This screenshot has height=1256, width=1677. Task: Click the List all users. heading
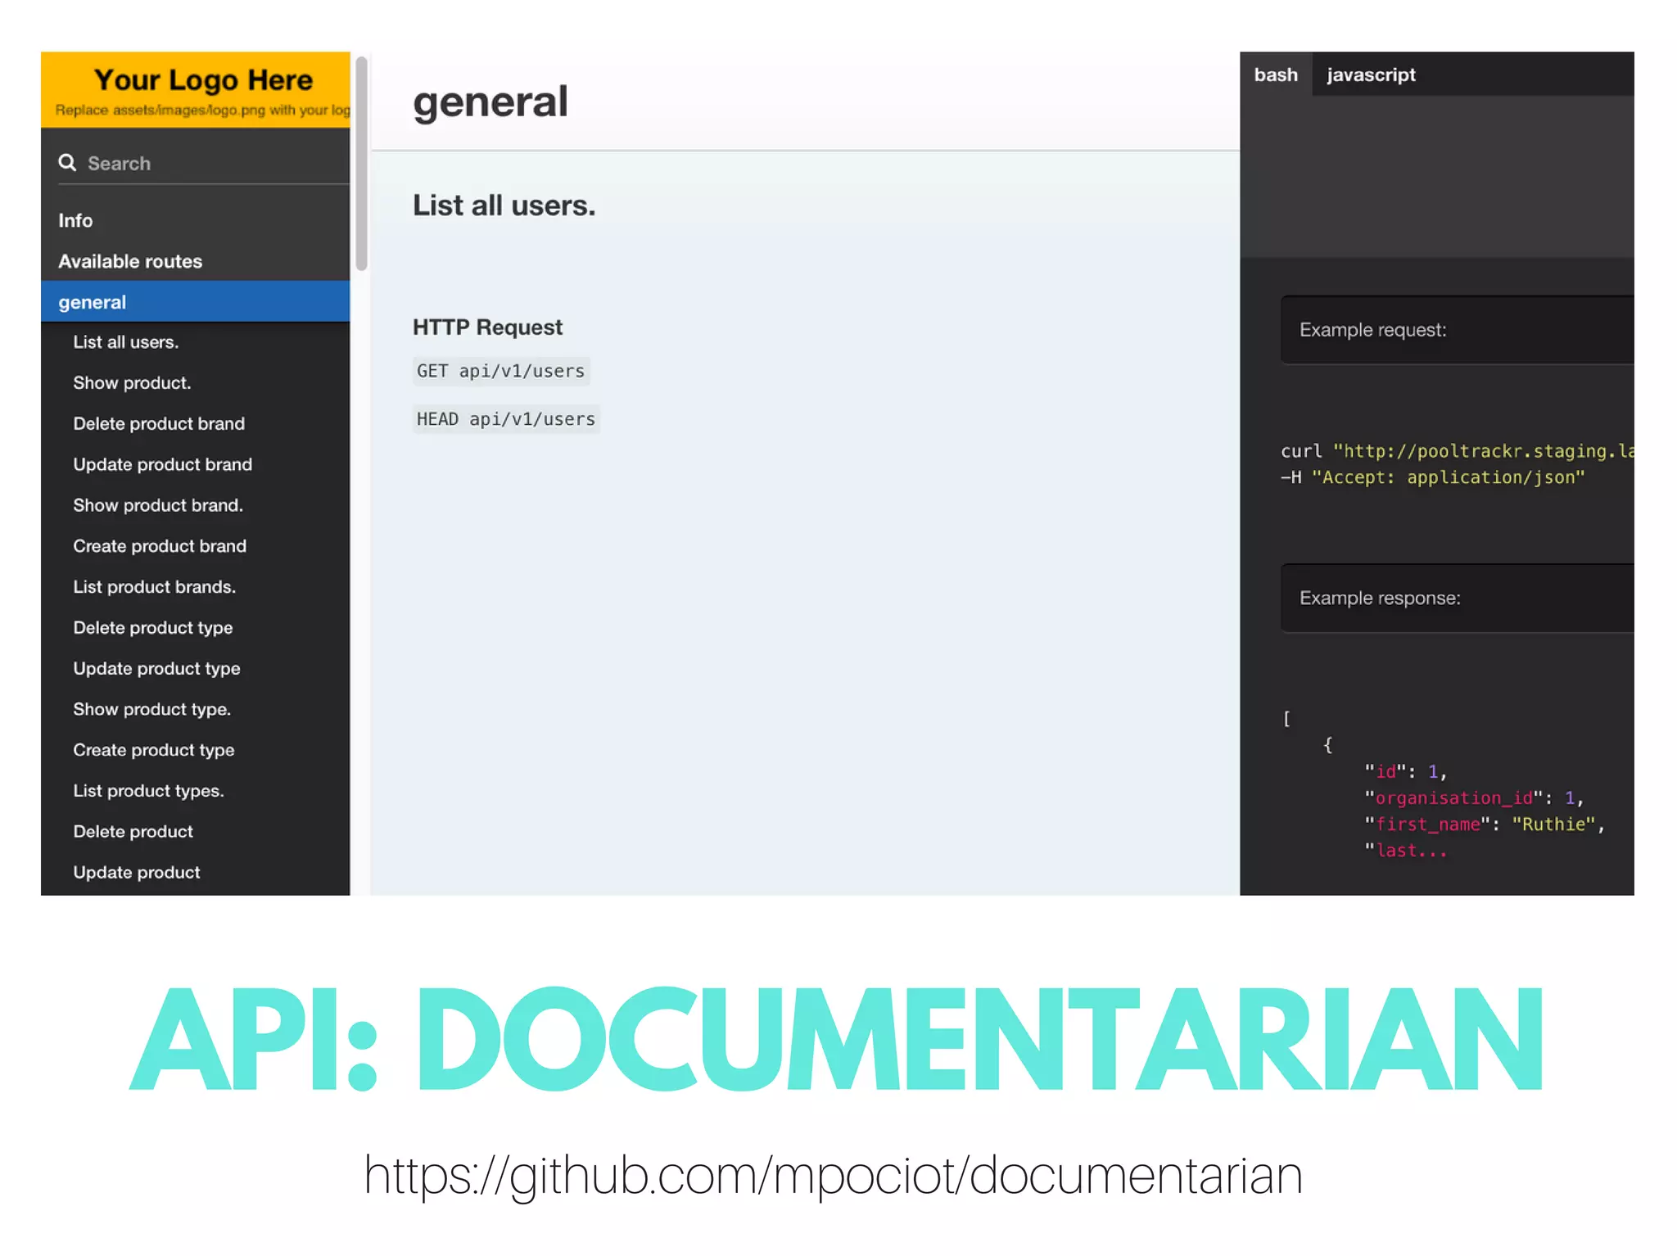tap(504, 206)
